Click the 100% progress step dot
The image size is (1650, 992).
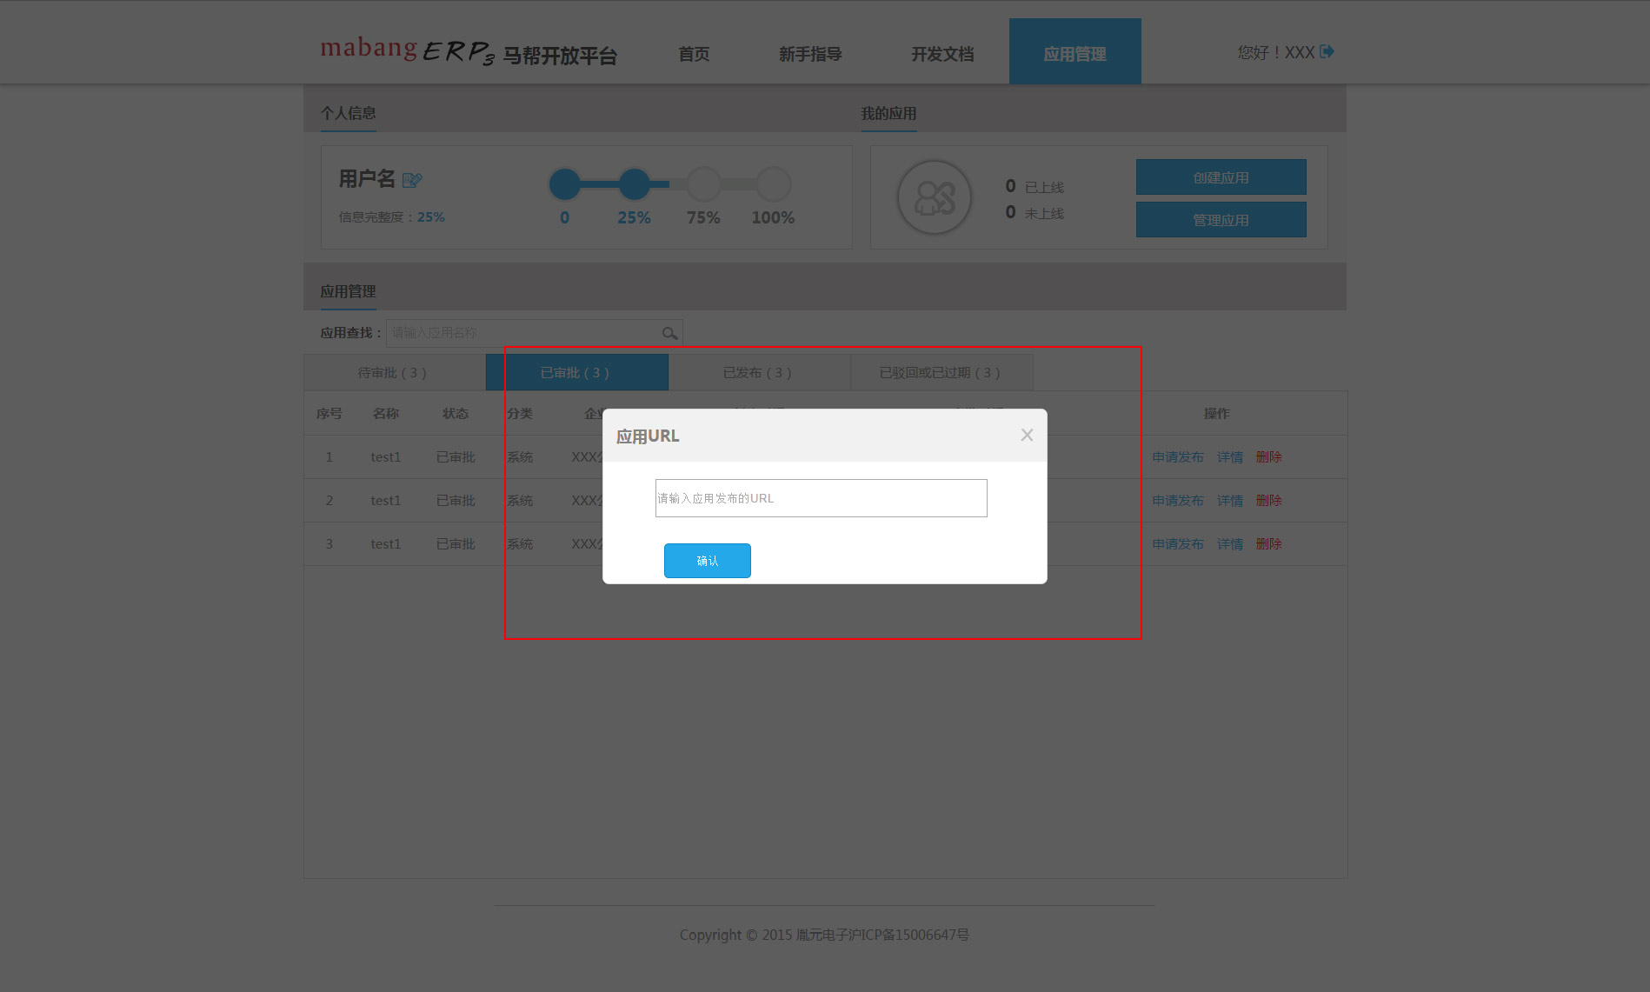point(773,184)
